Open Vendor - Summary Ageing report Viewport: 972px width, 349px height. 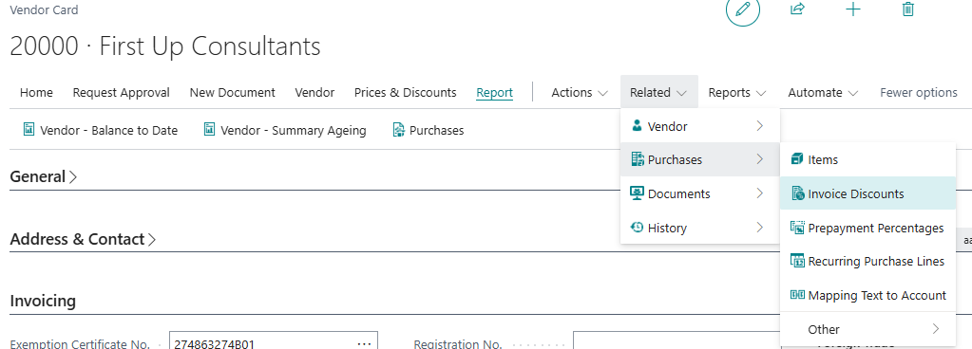click(284, 130)
